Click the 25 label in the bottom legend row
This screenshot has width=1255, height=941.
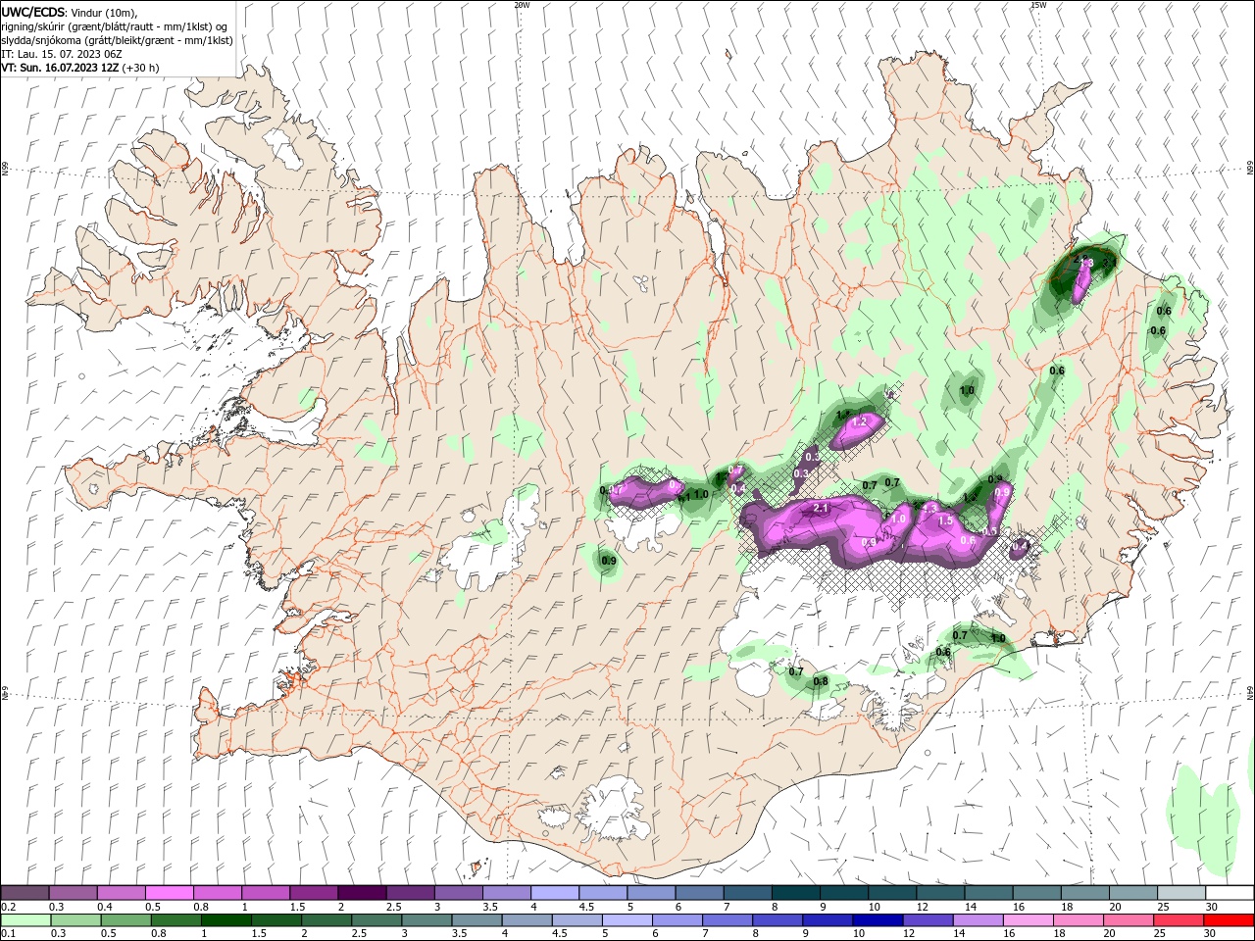point(1161,934)
